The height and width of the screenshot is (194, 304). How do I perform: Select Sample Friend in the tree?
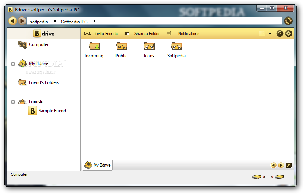click(x=47, y=111)
